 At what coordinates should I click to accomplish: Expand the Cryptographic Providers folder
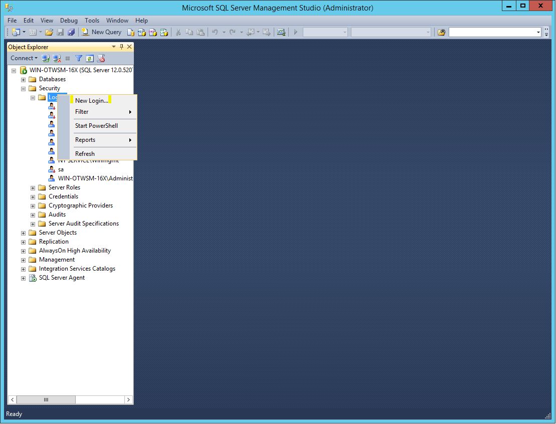(33, 206)
